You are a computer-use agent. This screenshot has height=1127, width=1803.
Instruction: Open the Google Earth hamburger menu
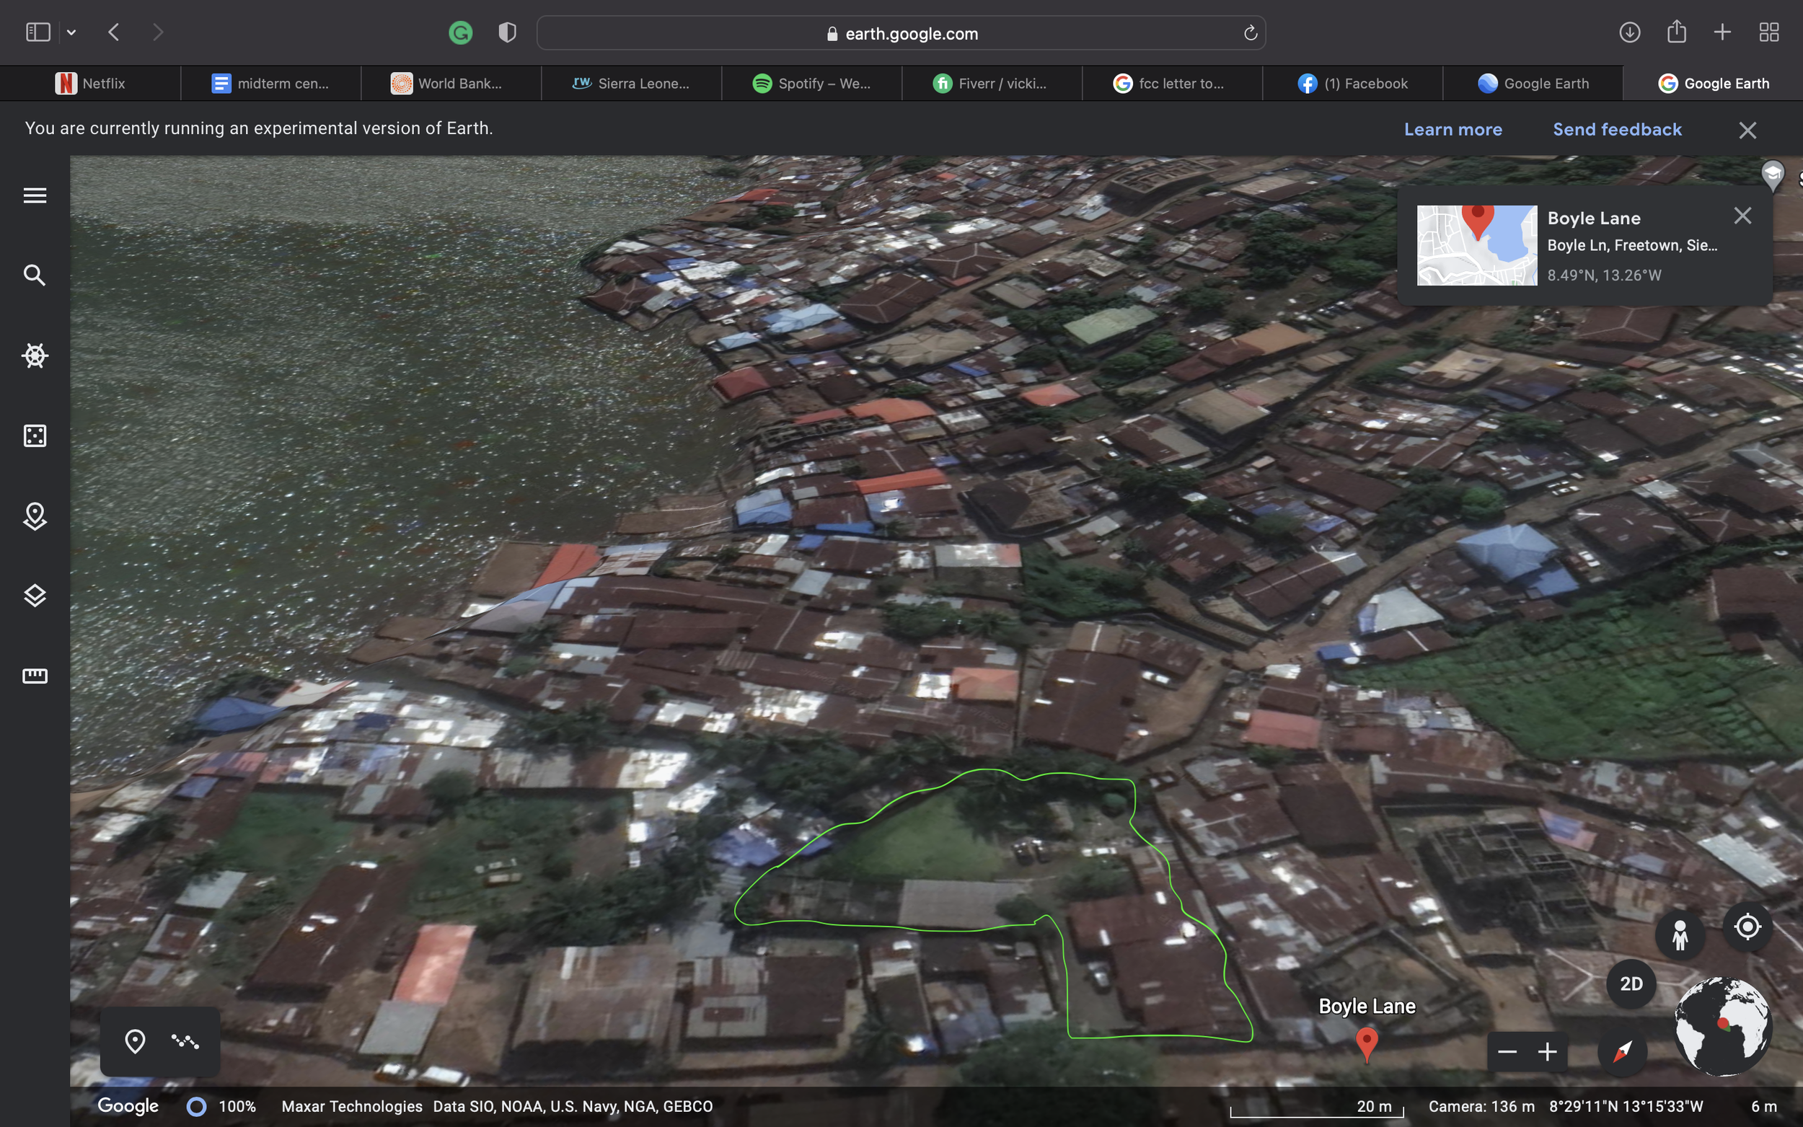35,195
